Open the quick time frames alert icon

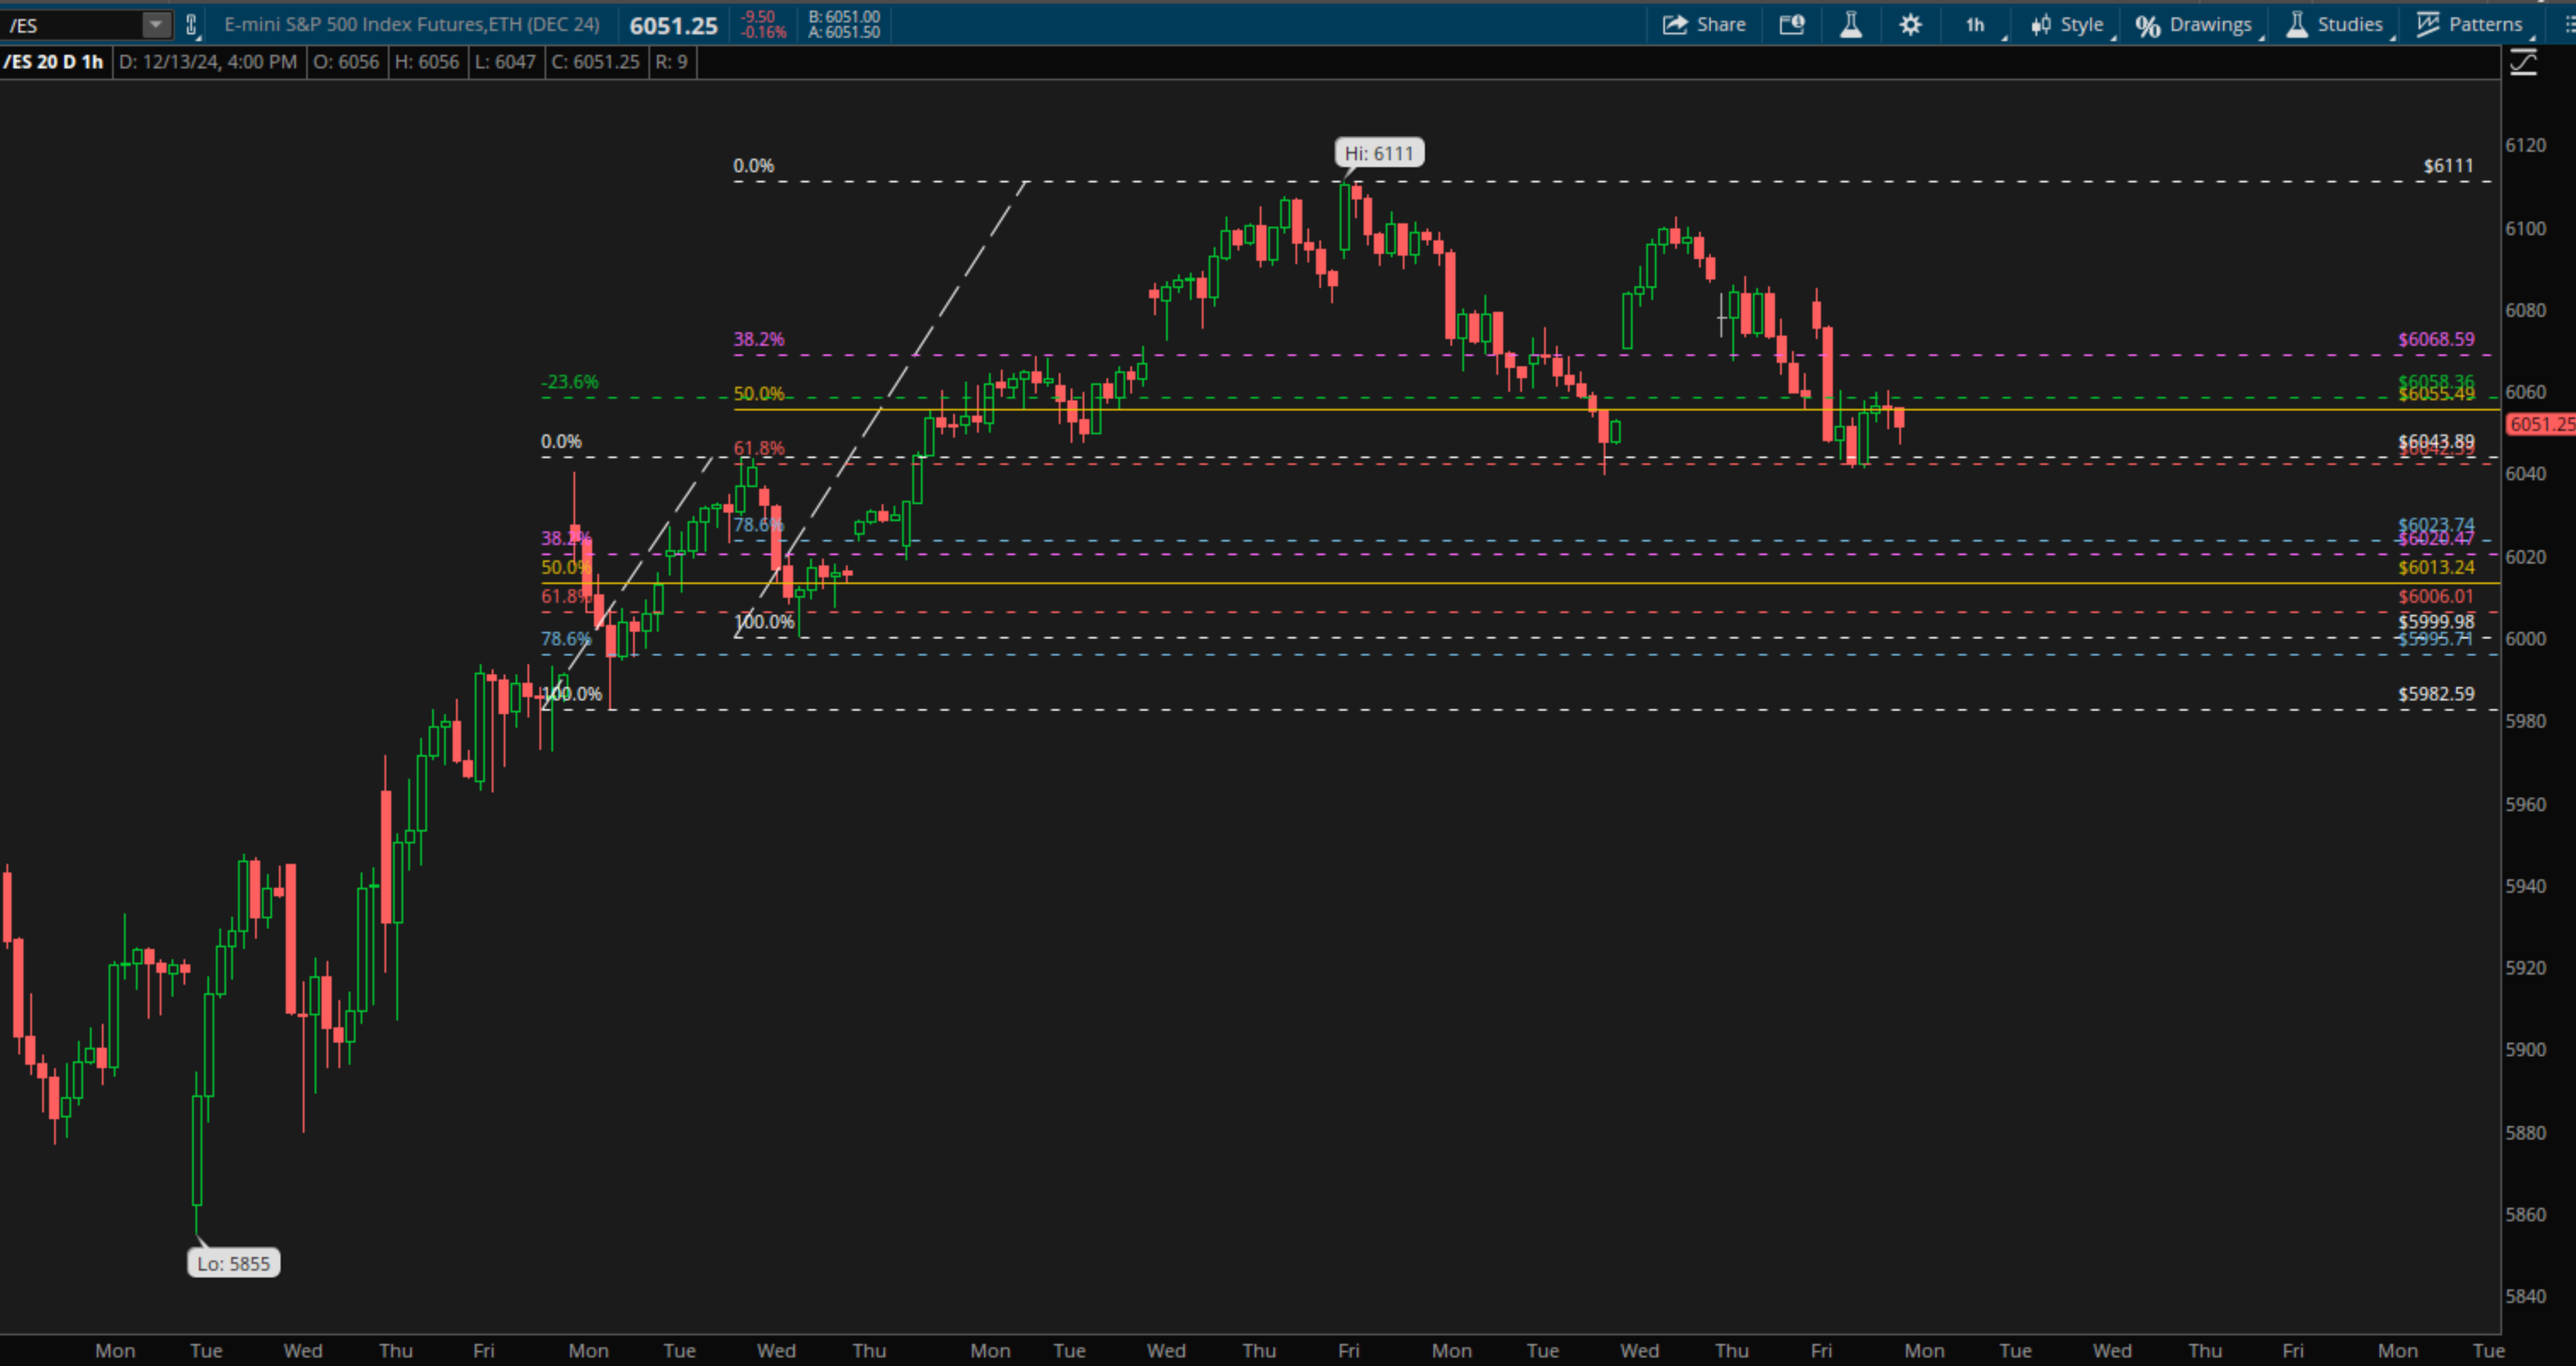tap(1792, 25)
